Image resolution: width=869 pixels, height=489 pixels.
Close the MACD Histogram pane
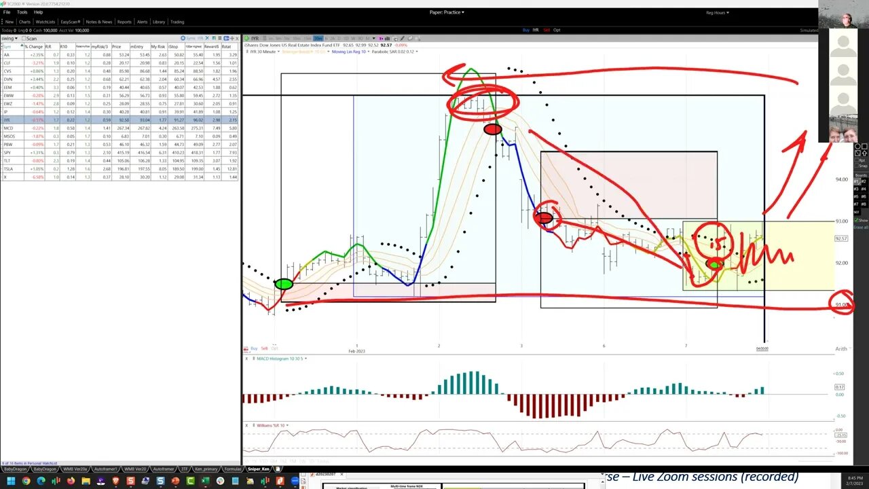(246, 358)
